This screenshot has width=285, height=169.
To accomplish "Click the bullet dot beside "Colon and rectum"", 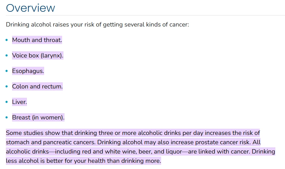I will pos(7,86).
